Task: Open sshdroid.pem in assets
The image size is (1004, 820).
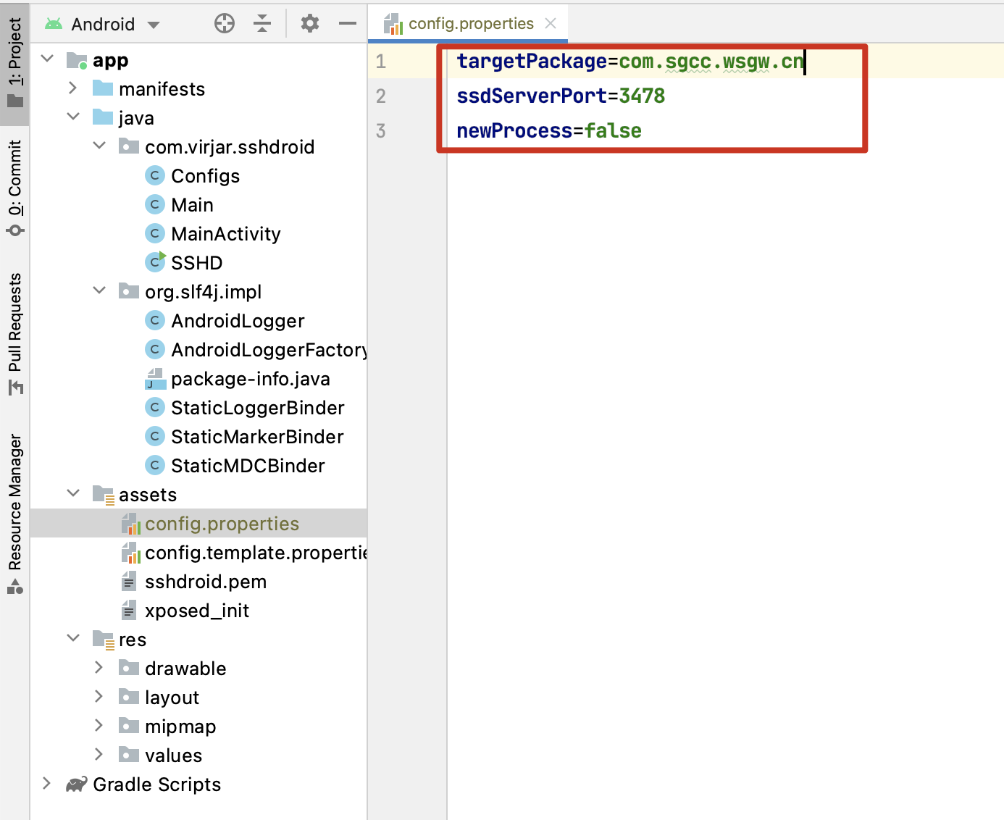Action: coord(205,582)
